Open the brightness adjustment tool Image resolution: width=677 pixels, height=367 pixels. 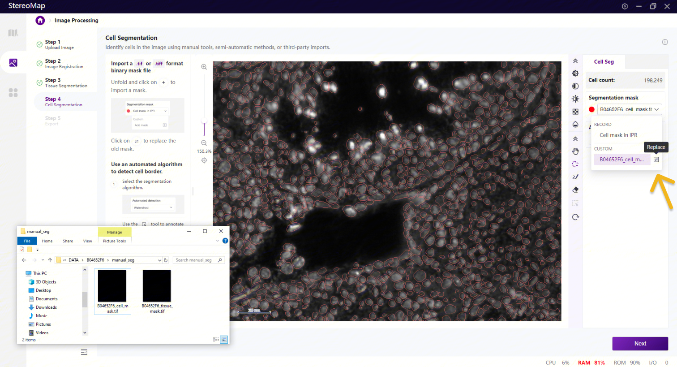(x=575, y=99)
